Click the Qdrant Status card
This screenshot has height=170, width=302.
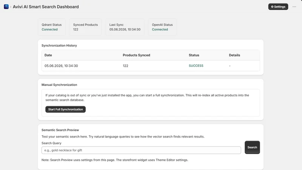click(52, 27)
